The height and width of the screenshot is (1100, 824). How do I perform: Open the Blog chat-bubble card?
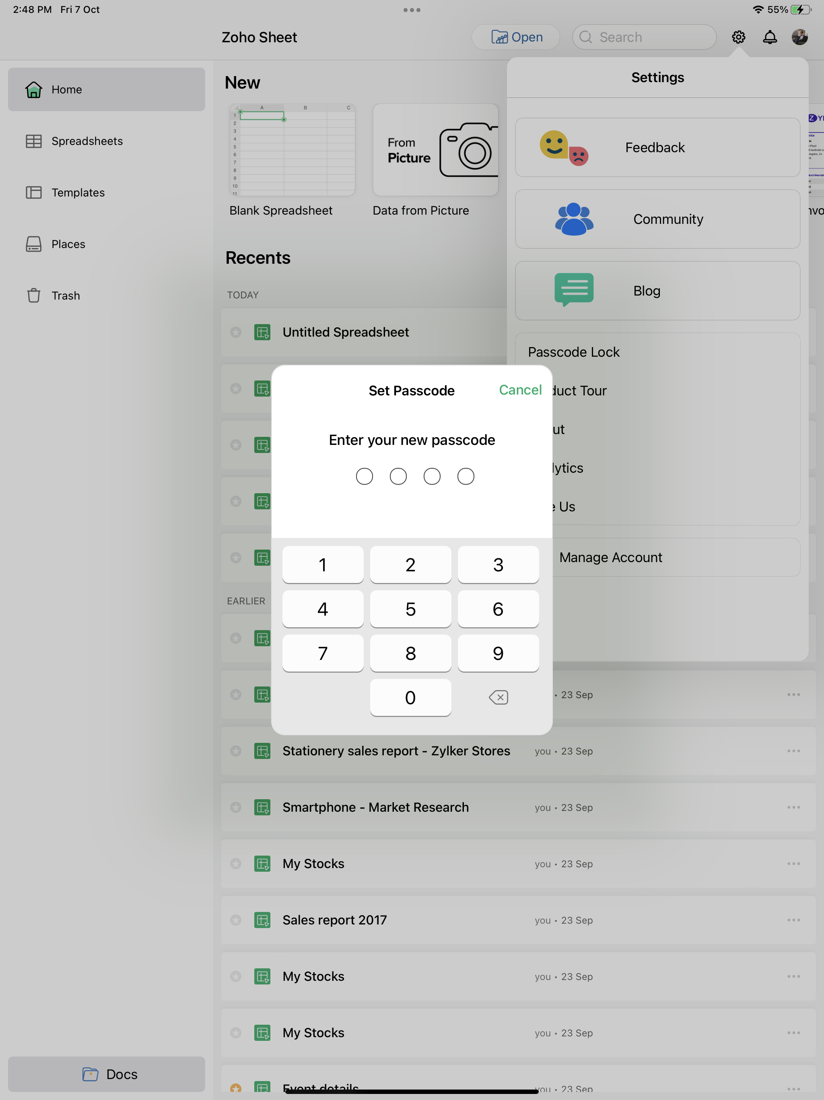[657, 291]
